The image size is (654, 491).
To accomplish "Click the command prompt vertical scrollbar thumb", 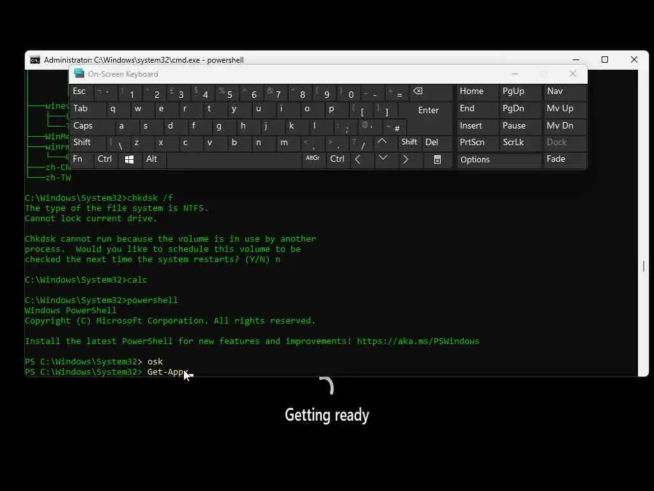I will 644,266.
